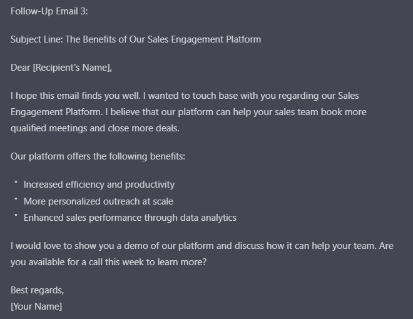Click the 'Follow-Up Email 3:' heading

(49, 11)
